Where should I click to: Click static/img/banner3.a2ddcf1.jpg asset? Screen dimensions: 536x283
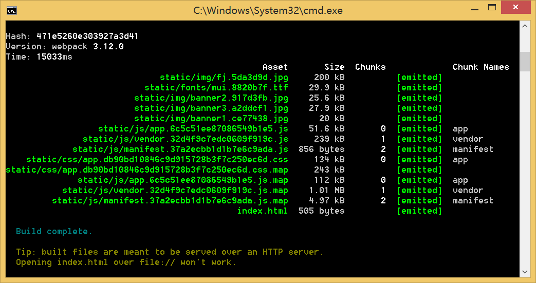pos(211,108)
